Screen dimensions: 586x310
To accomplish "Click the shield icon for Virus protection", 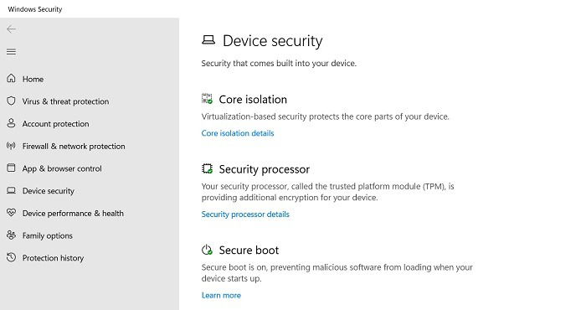I will click(11, 101).
